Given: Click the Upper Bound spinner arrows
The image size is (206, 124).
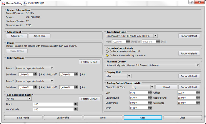Looking at the screenshot, I should [x=198, y=98].
